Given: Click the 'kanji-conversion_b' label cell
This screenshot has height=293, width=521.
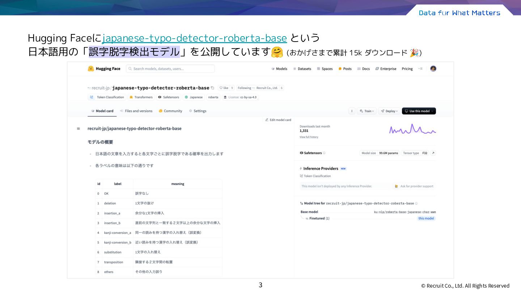Looking at the screenshot, I should pos(118,242).
